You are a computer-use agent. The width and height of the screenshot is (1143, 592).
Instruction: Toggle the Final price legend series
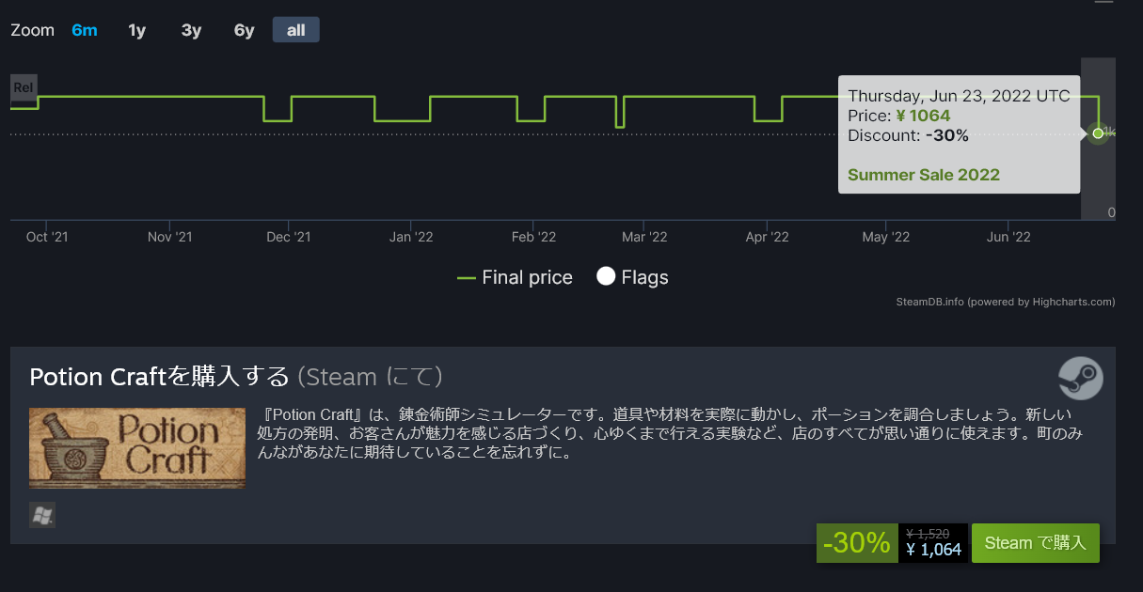tap(515, 277)
